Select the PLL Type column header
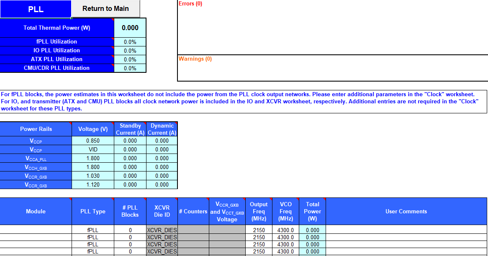 click(93, 211)
